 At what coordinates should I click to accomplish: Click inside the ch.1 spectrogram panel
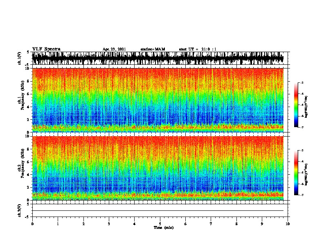[157, 100]
